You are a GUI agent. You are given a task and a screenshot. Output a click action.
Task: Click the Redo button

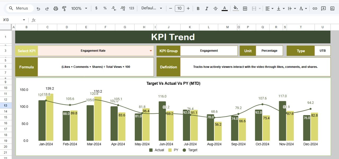pyautogui.click(x=47, y=8)
